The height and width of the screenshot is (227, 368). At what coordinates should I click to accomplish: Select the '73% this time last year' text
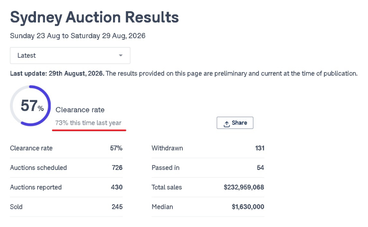pyautogui.click(x=88, y=123)
